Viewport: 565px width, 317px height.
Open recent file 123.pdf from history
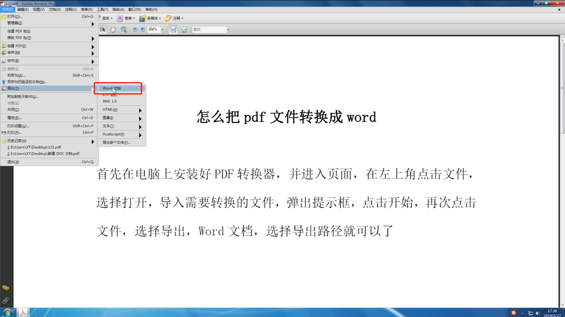(x=49, y=147)
